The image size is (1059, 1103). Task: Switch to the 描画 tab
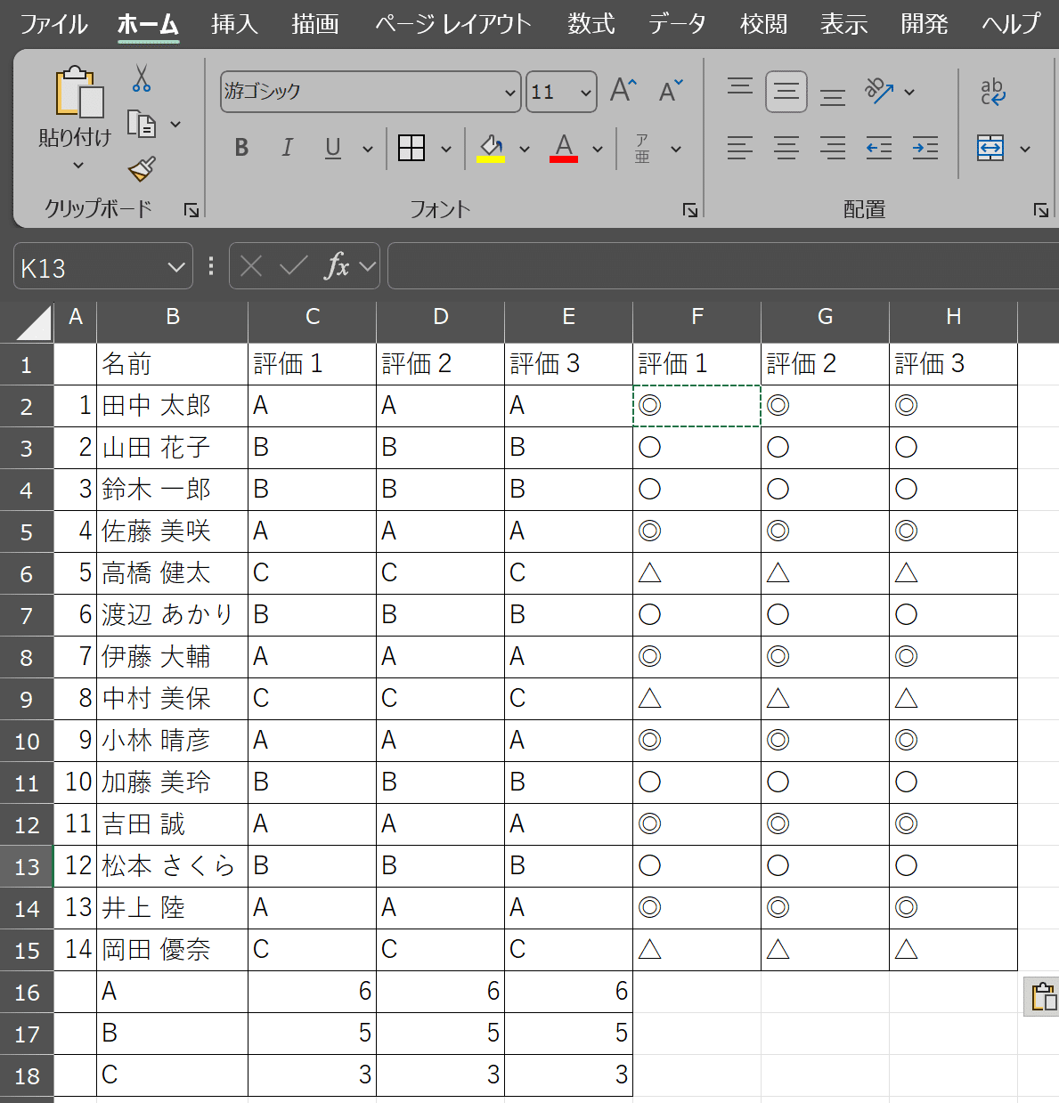315,24
